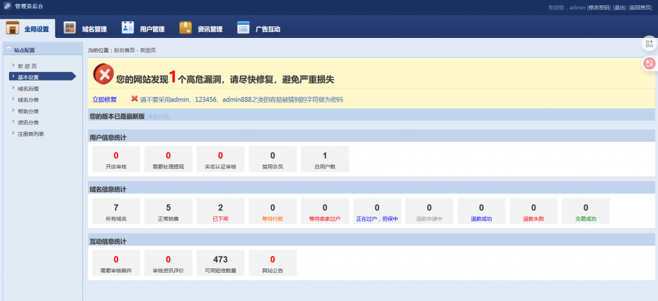Click the 需要处理提现 stat card

pyautogui.click(x=168, y=159)
